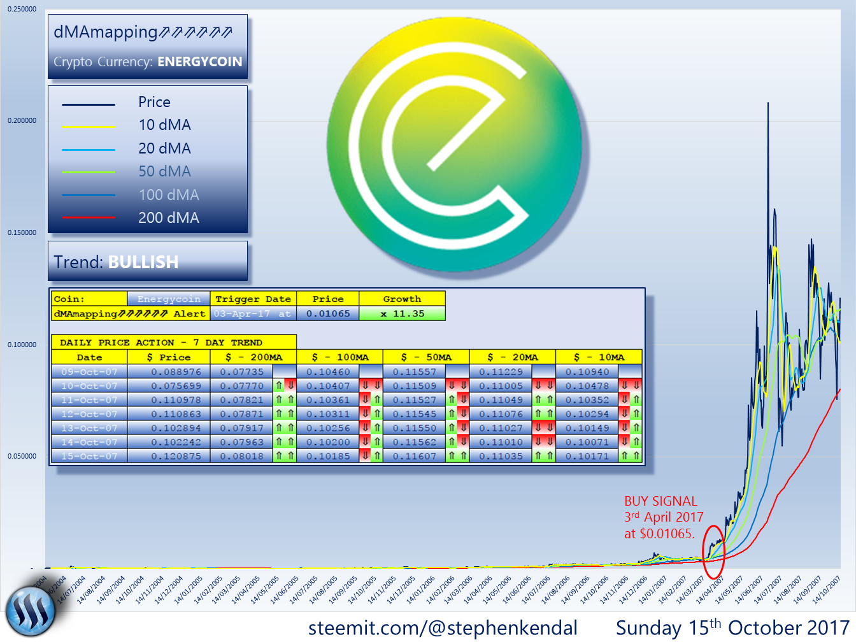856x642 pixels.
Task: Click the green arrows beside 0.10171
Action: 631,455
